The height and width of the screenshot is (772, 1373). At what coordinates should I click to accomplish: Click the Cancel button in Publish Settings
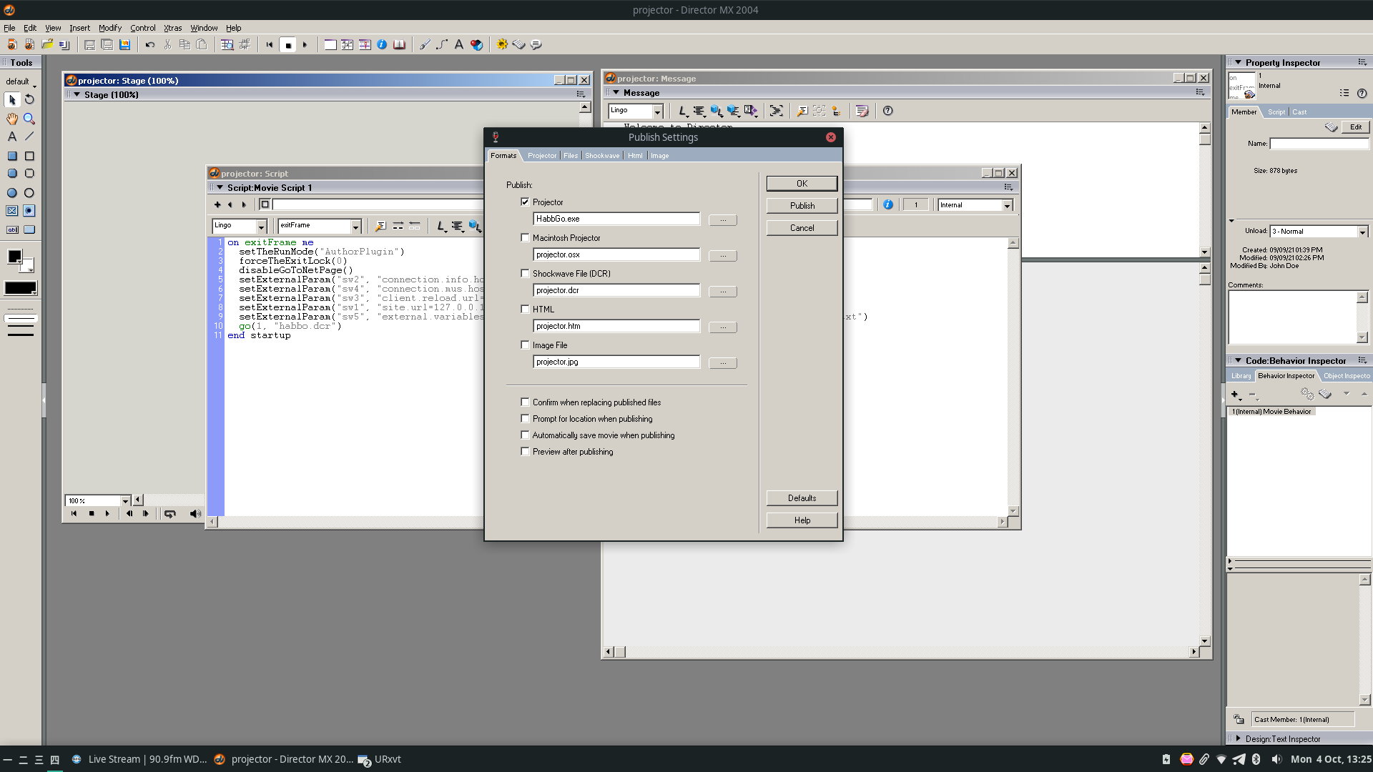(802, 228)
